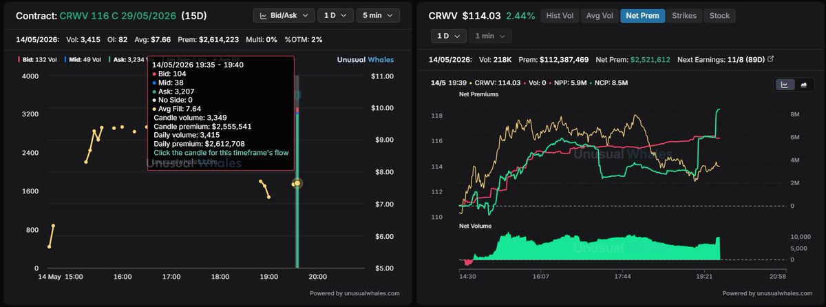
Task: Click the 2.44% change value
Action: [520, 15]
